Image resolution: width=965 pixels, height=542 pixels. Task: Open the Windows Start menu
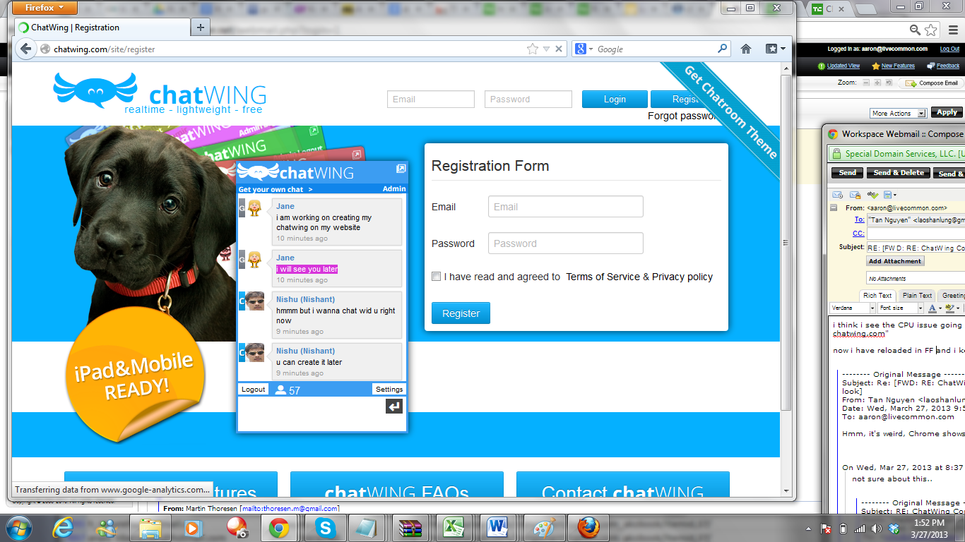[19, 528]
